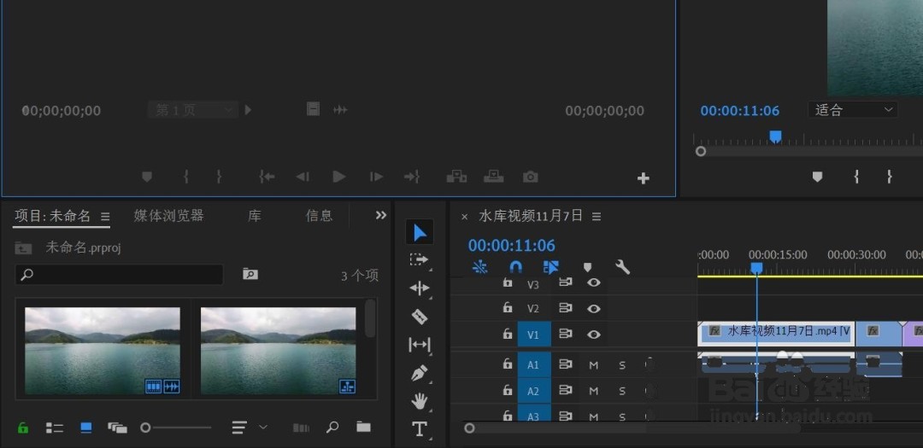Click the search-by-folder icon beside search box

click(250, 274)
